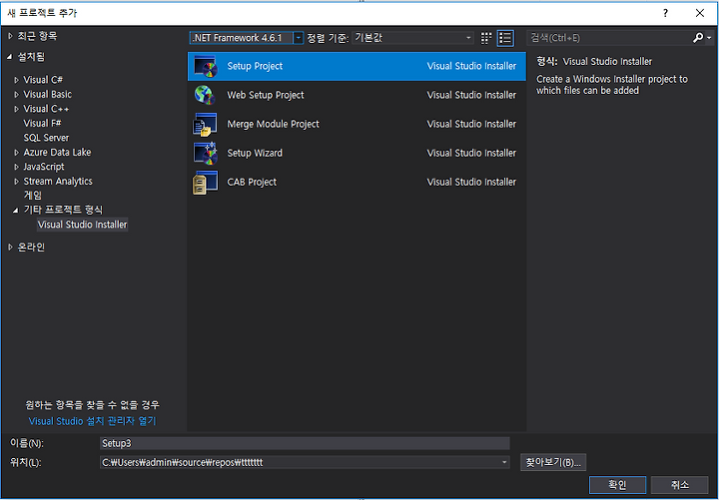Expand the Visual C# node
This screenshot has height=500, width=719.
(x=17, y=80)
